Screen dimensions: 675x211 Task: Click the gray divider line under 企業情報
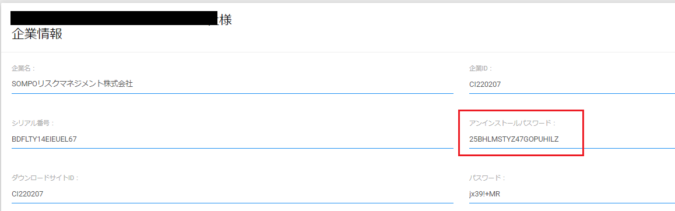337,52
